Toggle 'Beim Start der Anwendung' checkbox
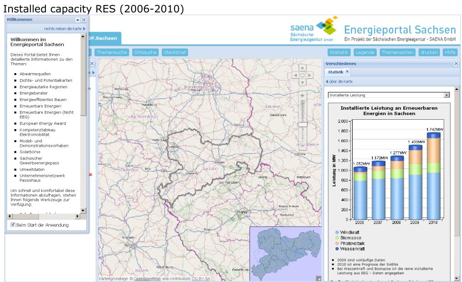Image resolution: width=462 pixels, height=282 pixels. (13, 225)
